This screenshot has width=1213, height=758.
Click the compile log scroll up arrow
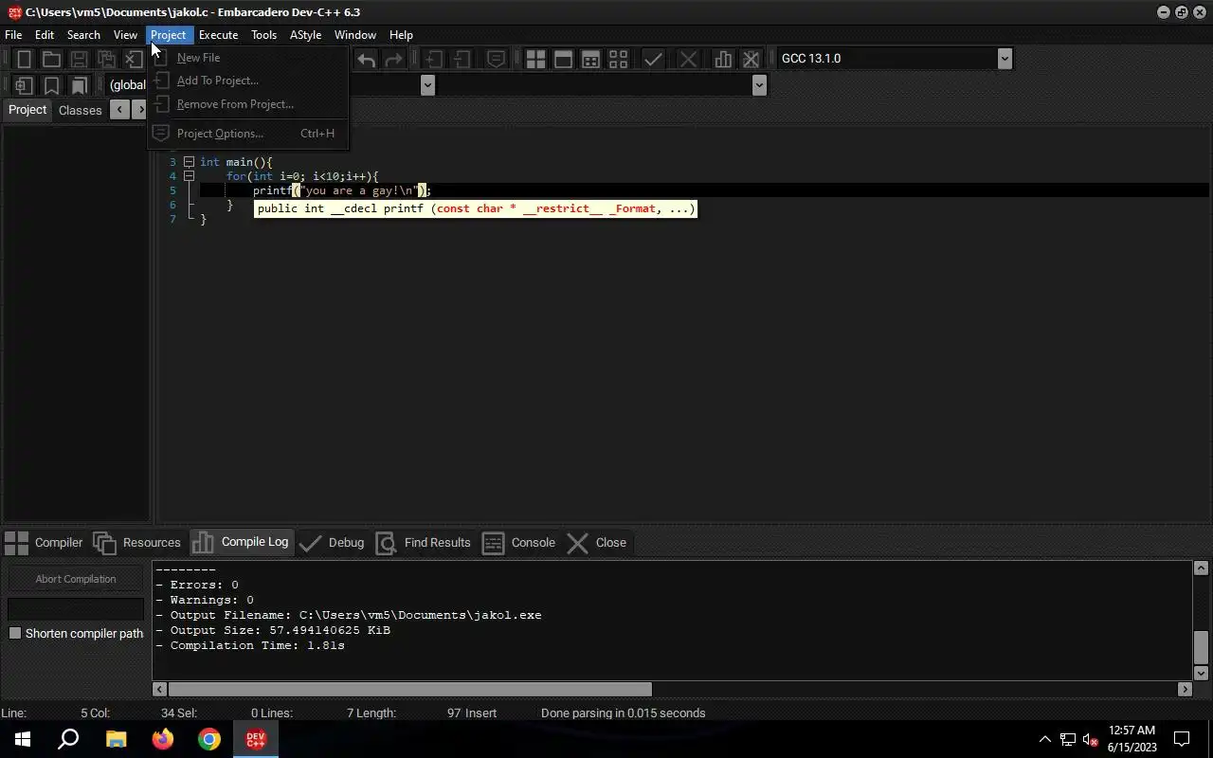point(1201,568)
